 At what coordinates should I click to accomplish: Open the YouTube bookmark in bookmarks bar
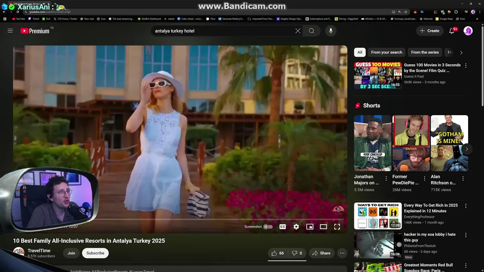coord(18,19)
